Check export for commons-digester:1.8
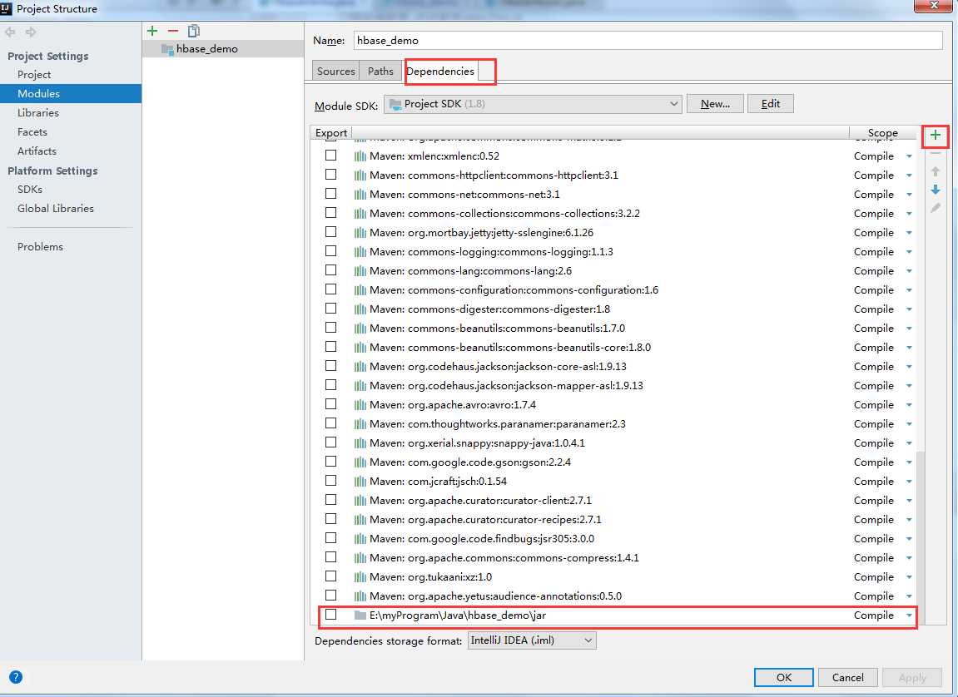Viewport: 958px width, 697px height. [330, 309]
